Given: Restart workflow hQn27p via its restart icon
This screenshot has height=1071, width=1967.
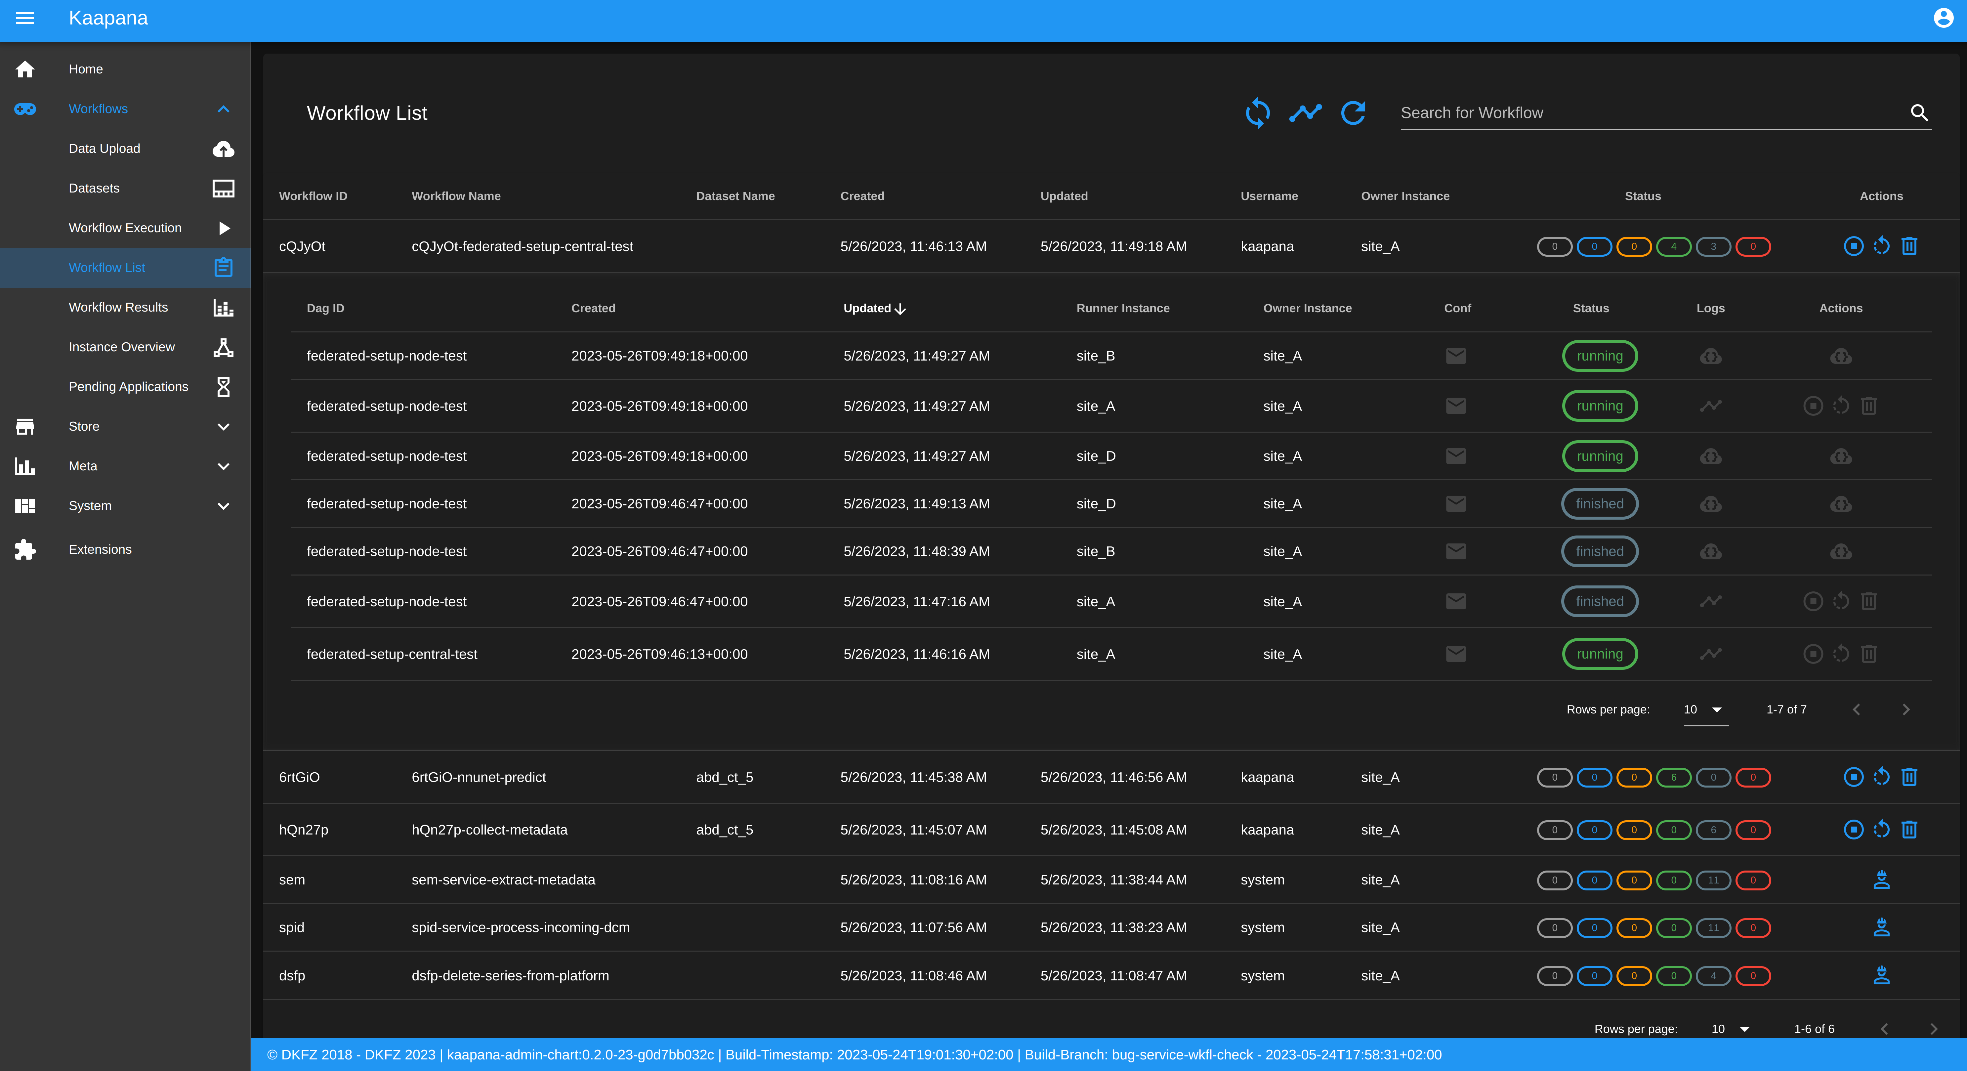Looking at the screenshot, I should pyautogui.click(x=1881, y=830).
